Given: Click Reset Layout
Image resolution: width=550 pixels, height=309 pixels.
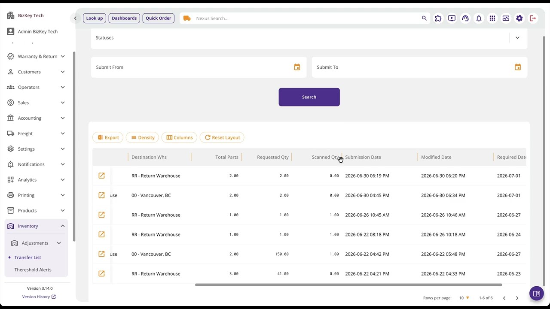Looking at the screenshot, I should coord(222,137).
